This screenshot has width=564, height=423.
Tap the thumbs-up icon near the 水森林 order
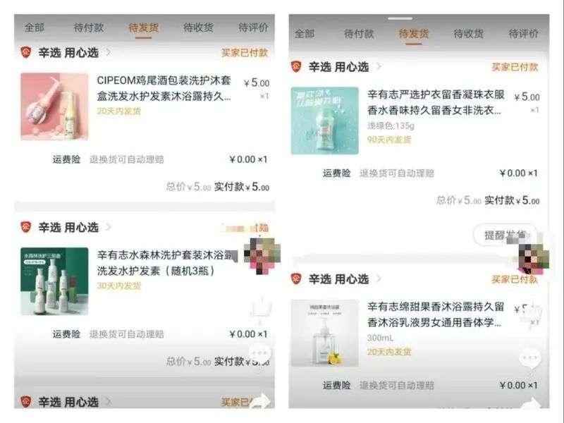pyautogui.click(x=261, y=309)
